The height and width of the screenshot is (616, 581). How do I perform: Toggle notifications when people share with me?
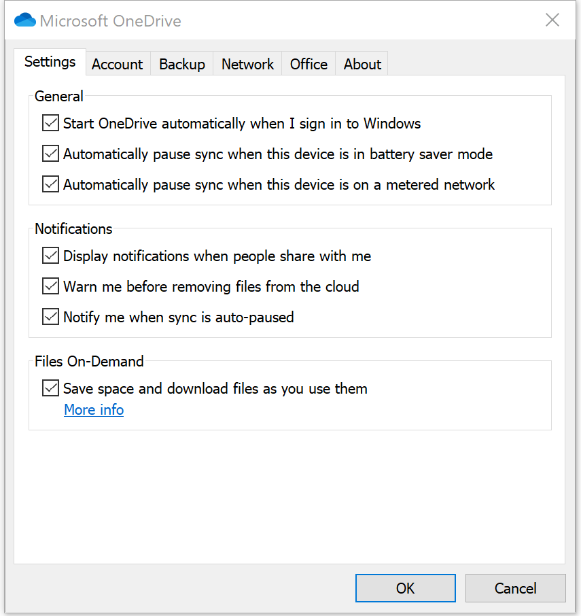[x=51, y=256]
